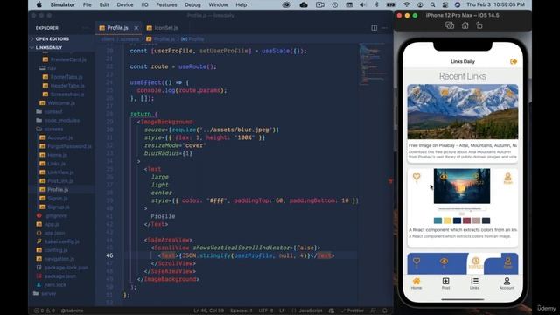Click the Ln 46 cursor position indicator
This screenshot has width=560, height=315.
tap(208, 311)
